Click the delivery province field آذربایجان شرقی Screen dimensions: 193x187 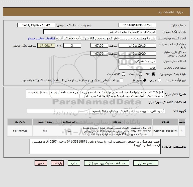coord(137,61)
